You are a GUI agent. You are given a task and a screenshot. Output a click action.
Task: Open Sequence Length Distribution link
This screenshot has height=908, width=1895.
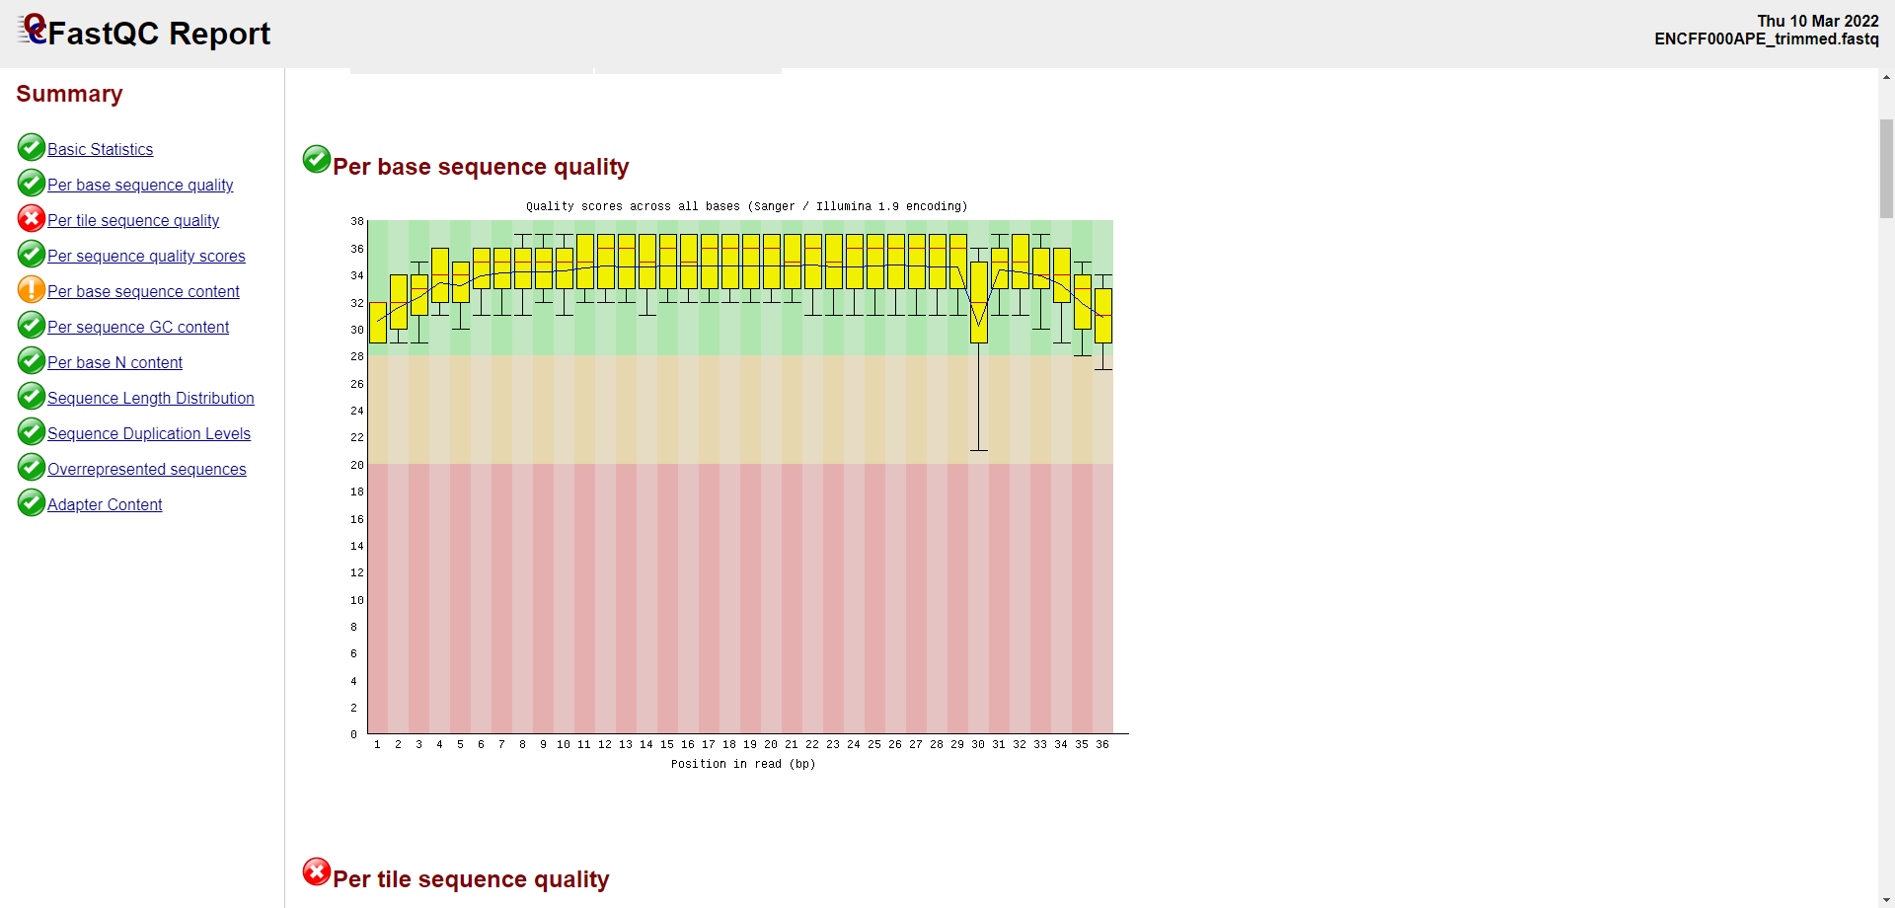pyautogui.click(x=151, y=399)
